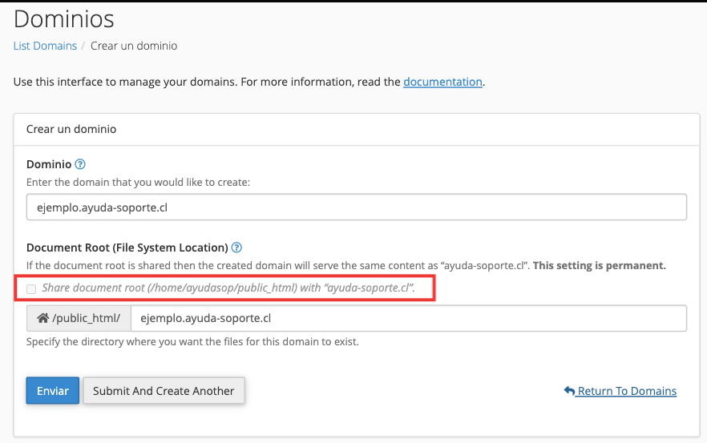Follow the Return To Domains link
Viewport: 707px width, 443px height.
627,391
